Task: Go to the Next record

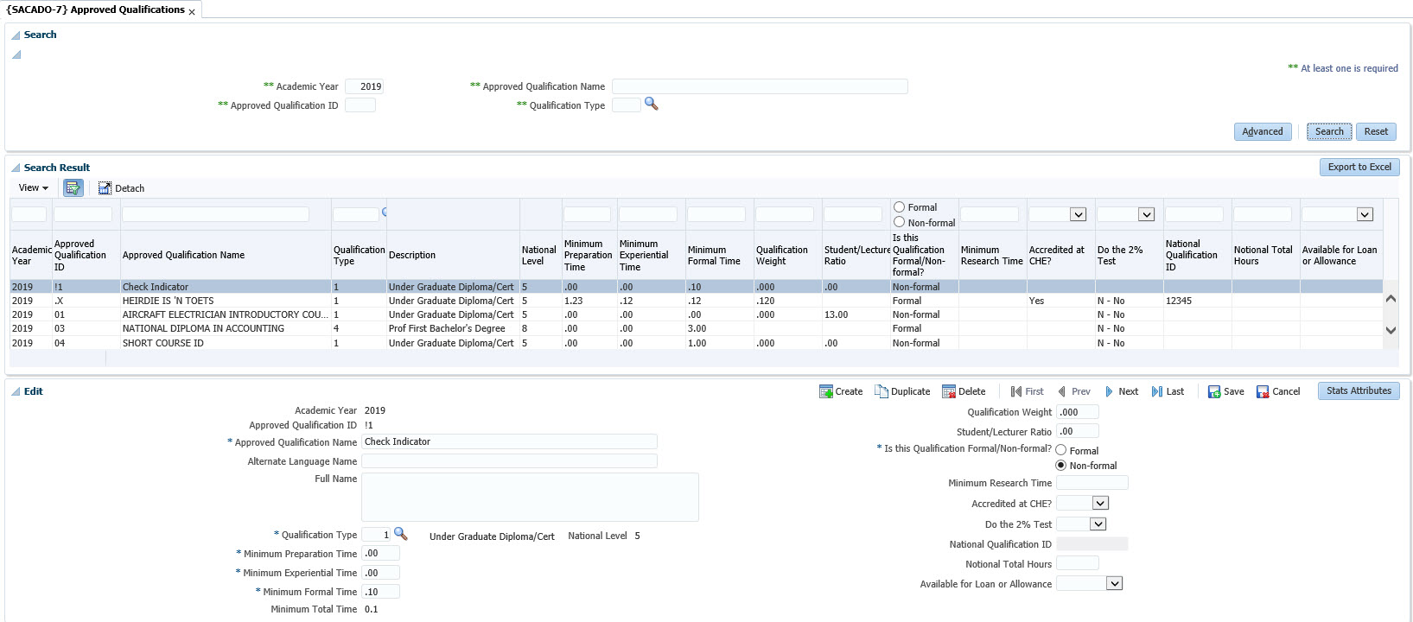Action: (x=1121, y=391)
